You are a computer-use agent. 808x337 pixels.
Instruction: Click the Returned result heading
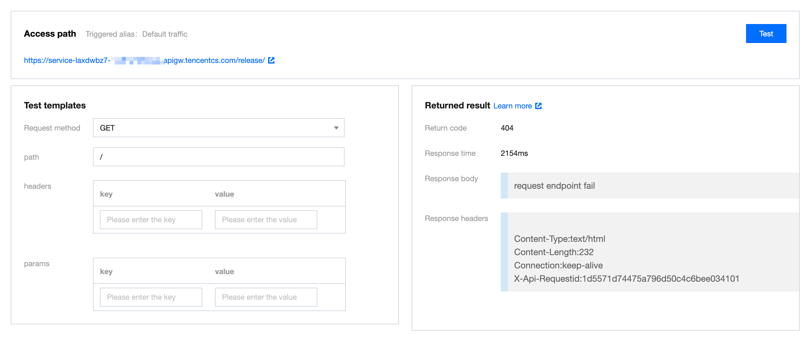pyautogui.click(x=457, y=106)
